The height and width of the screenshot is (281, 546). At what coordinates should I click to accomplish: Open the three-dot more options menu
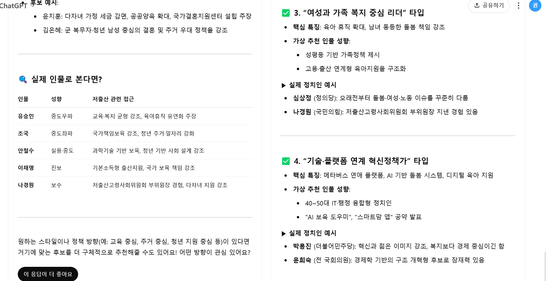point(518,6)
